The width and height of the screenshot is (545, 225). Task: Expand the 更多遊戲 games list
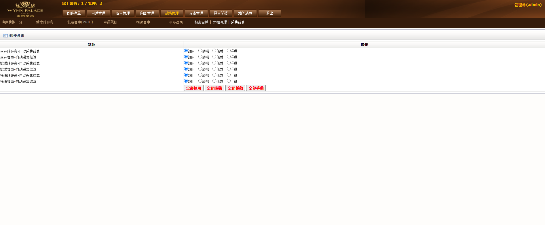click(x=176, y=22)
